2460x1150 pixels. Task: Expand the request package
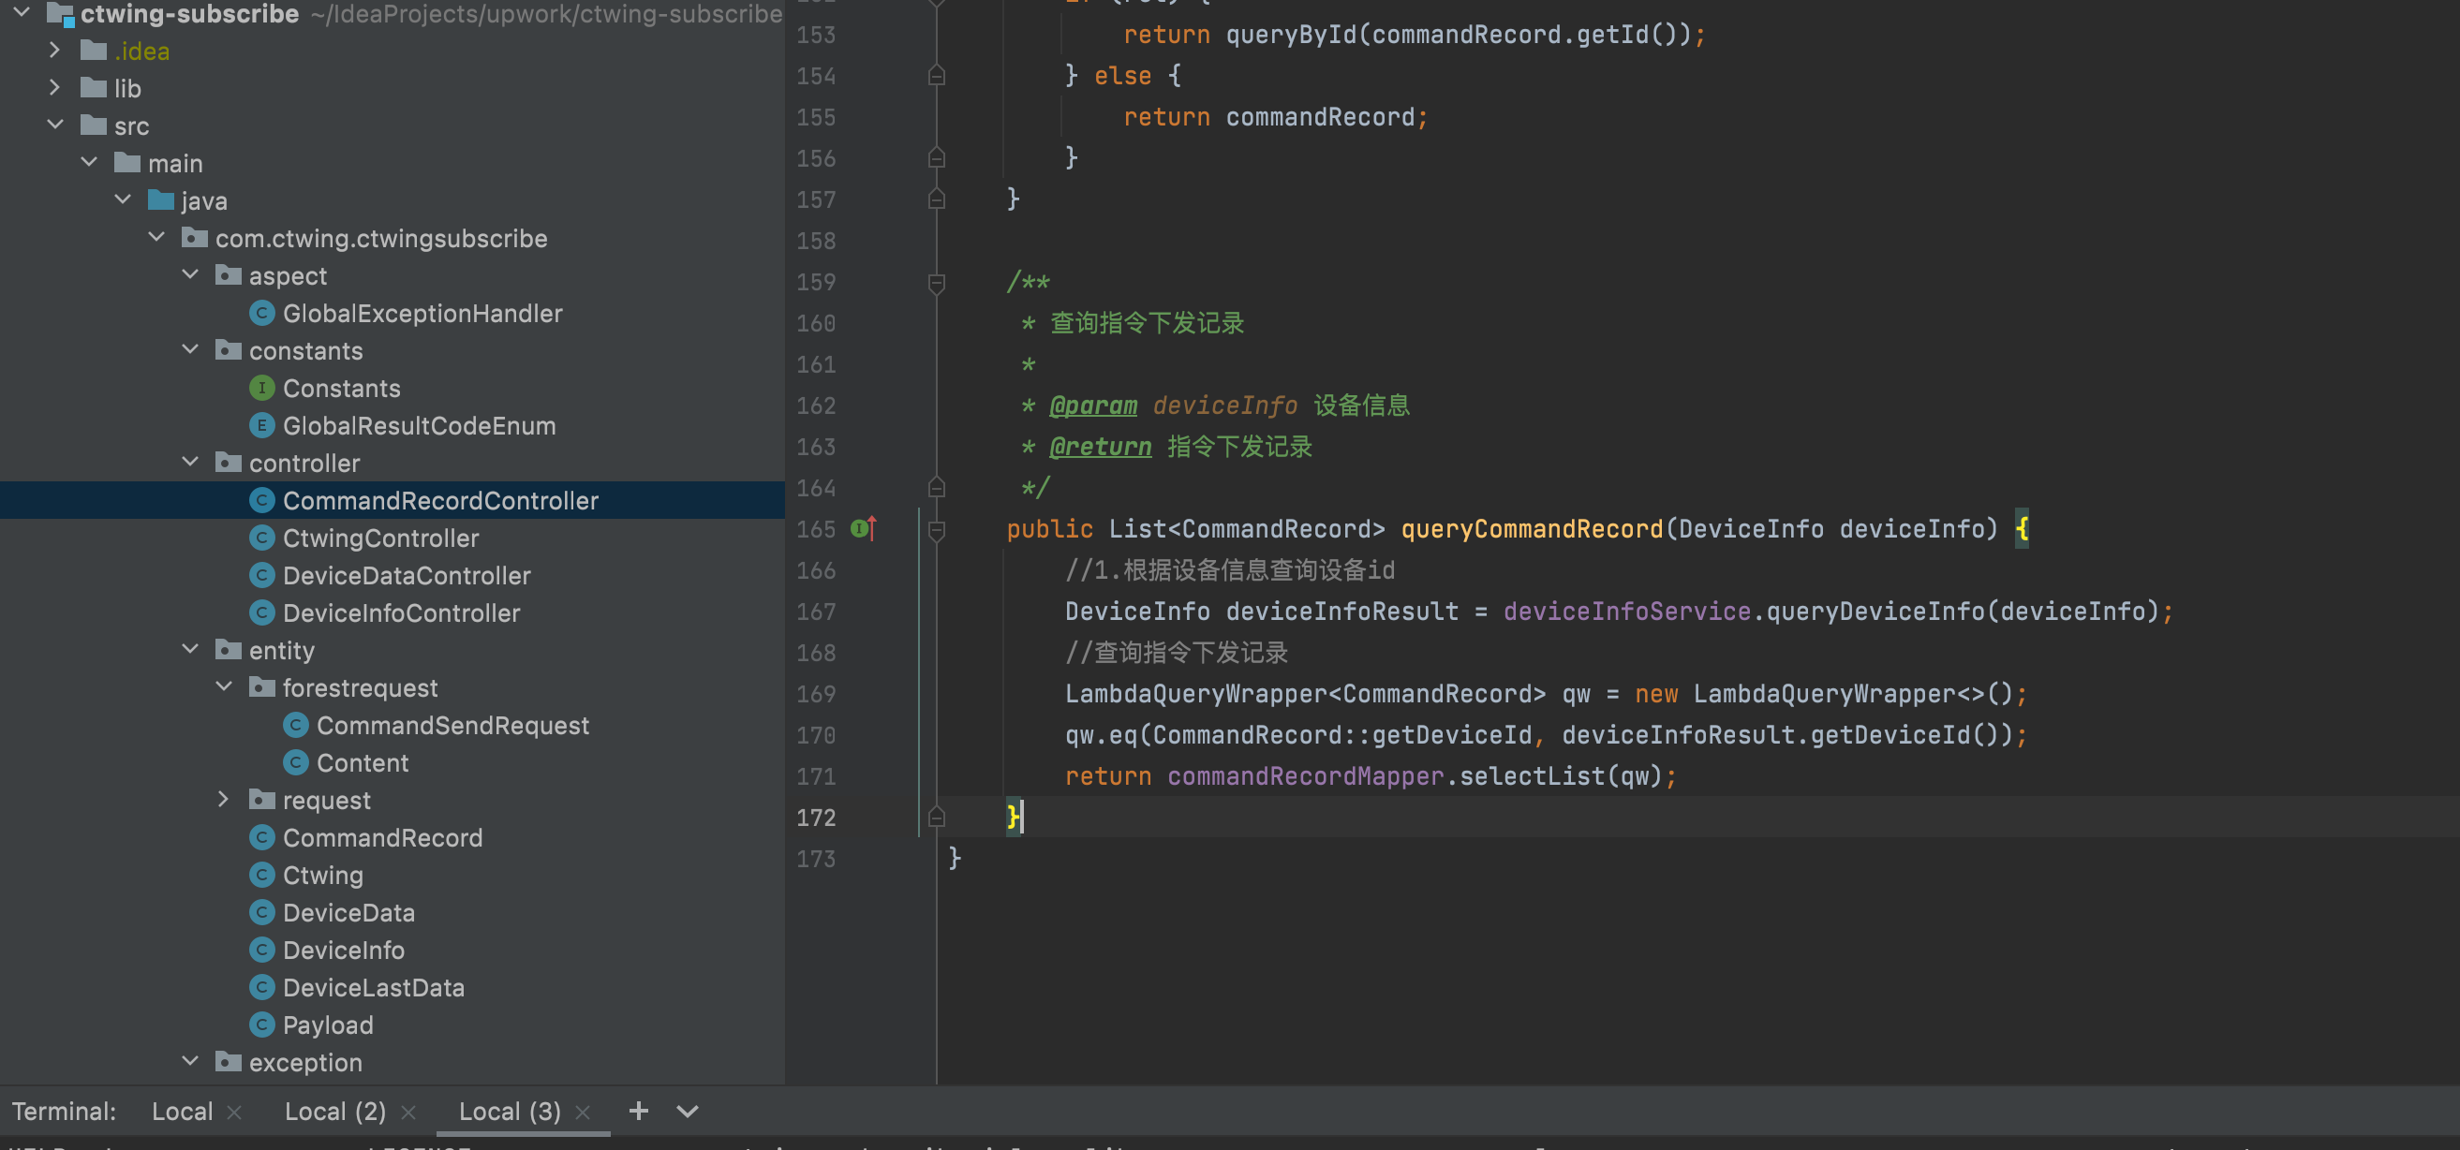click(x=224, y=800)
